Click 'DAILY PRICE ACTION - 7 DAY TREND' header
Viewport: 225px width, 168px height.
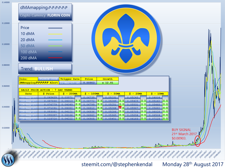[x=50, y=90]
